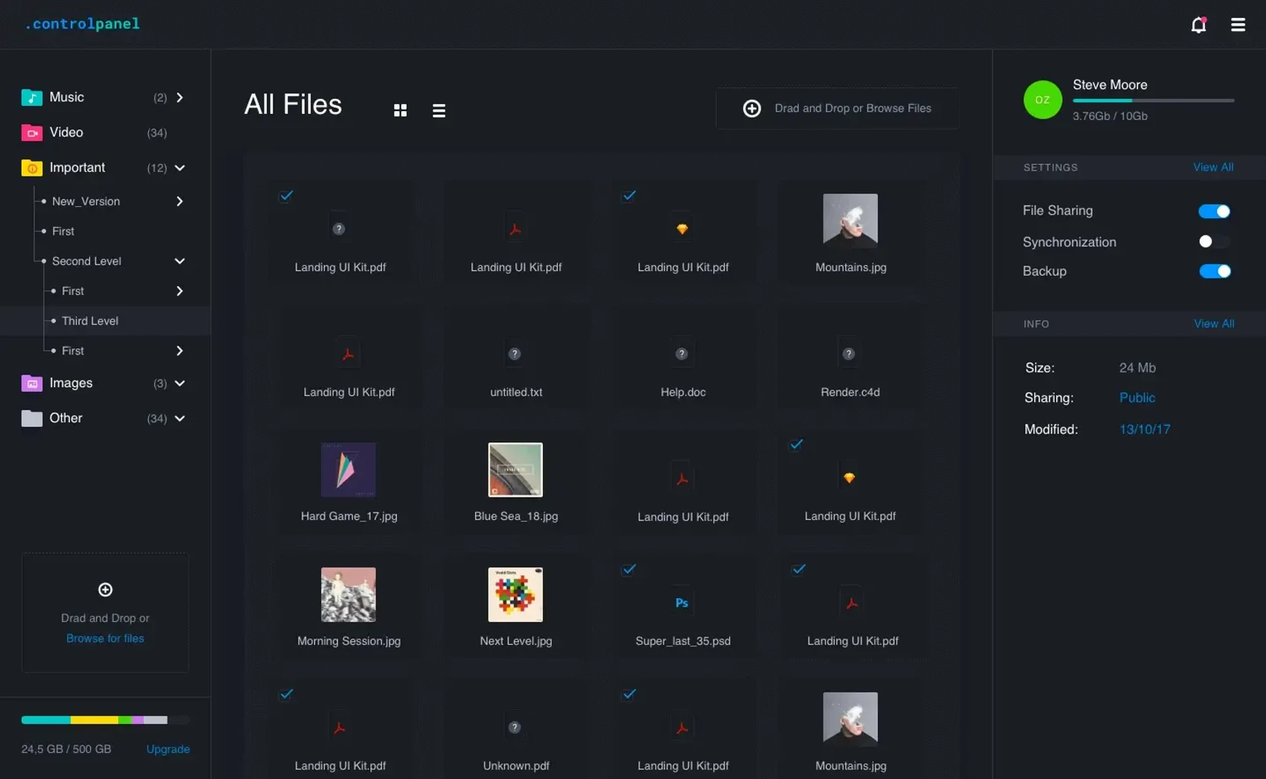Screen dimensions: 1266x779
Task: Click the Browse for files link
Action: pos(105,638)
